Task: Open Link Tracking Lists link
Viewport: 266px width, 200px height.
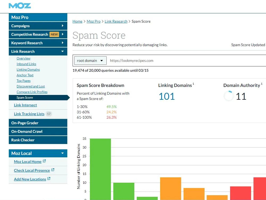Action: click(29, 114)
